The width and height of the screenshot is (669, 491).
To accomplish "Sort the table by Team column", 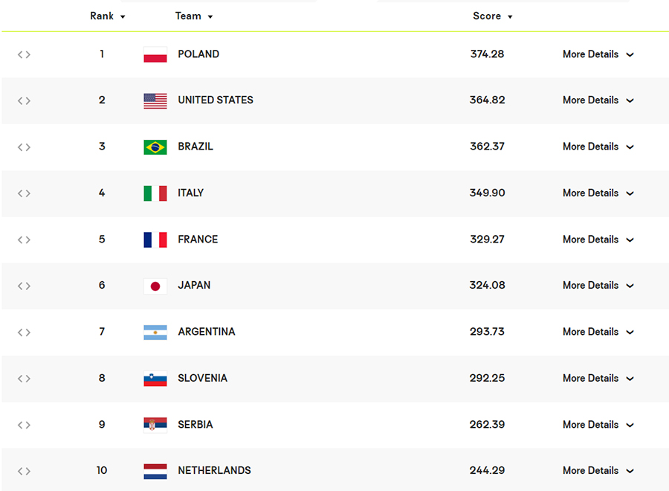I will pos(194,16).
